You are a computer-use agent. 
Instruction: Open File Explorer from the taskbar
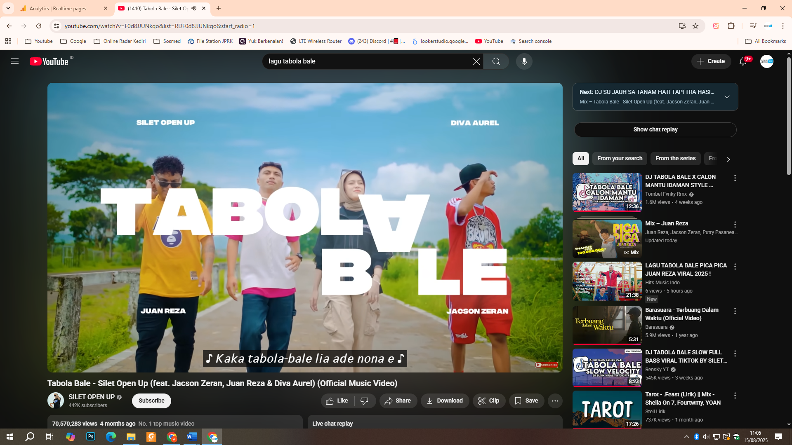coord(131,437)
